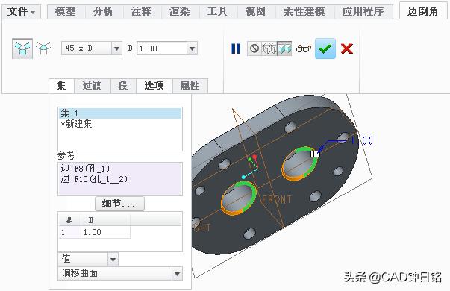The height and width of the screenshot is (291, 450).
Task: Select reference 边:F8(孔_1)
Action: [x=85, y=169]
